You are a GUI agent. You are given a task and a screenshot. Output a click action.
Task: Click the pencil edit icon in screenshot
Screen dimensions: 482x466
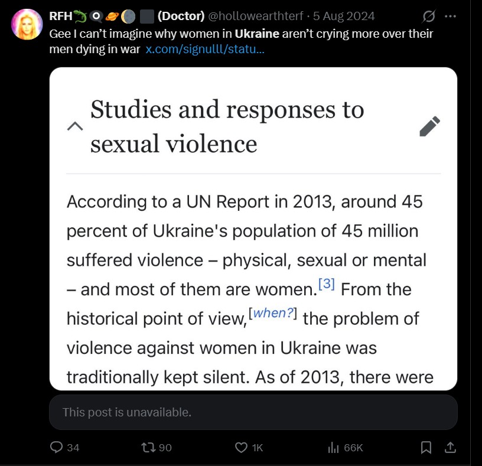430,126
